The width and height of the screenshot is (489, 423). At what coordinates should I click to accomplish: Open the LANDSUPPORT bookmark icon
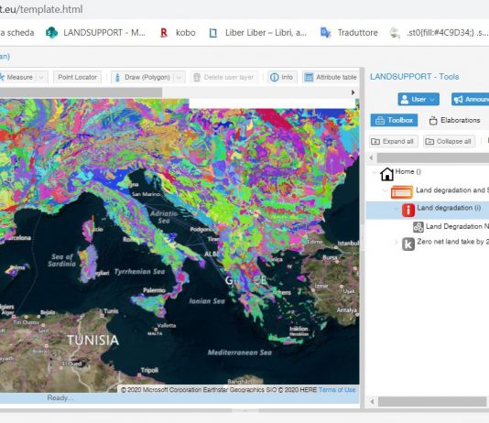[x=52, y=33]
